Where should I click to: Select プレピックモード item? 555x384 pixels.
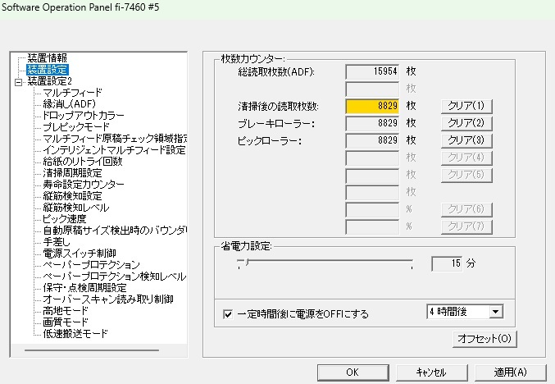click(x=76, y=127)
